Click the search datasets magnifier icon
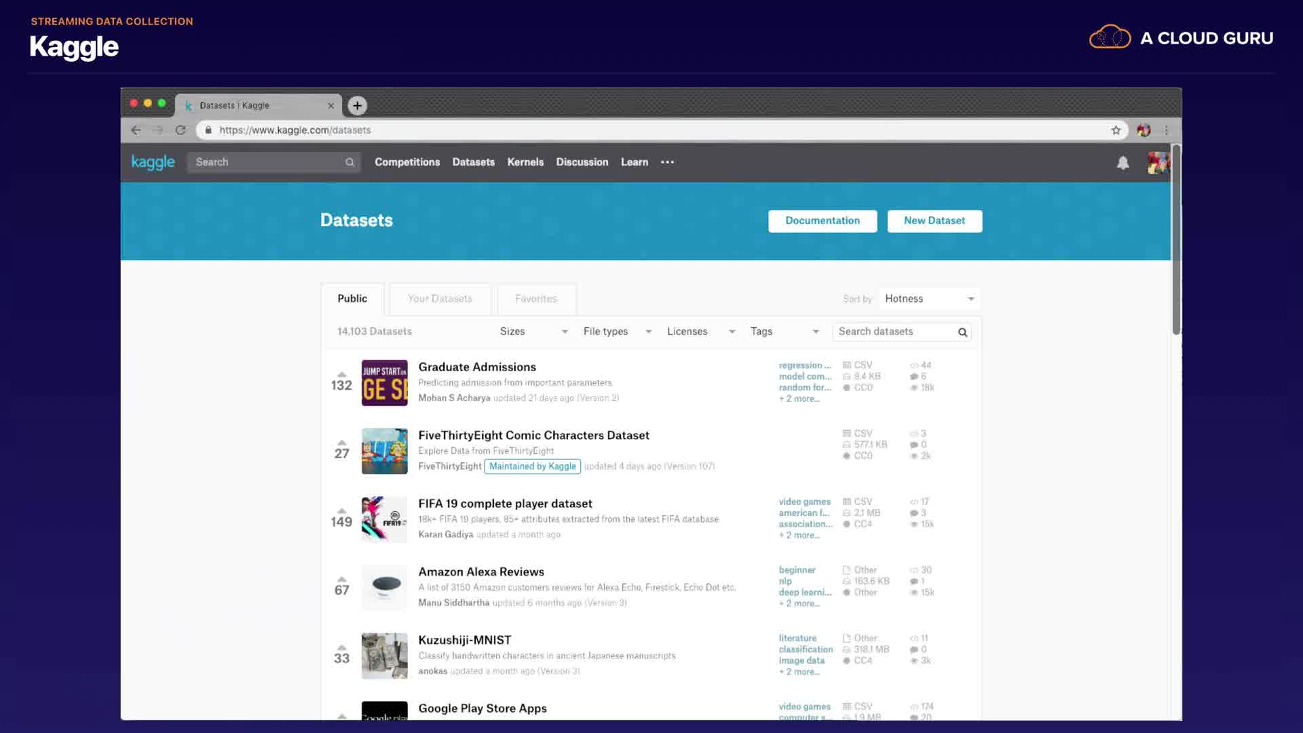The image size is (1303, 733). [x=962, y=332]
